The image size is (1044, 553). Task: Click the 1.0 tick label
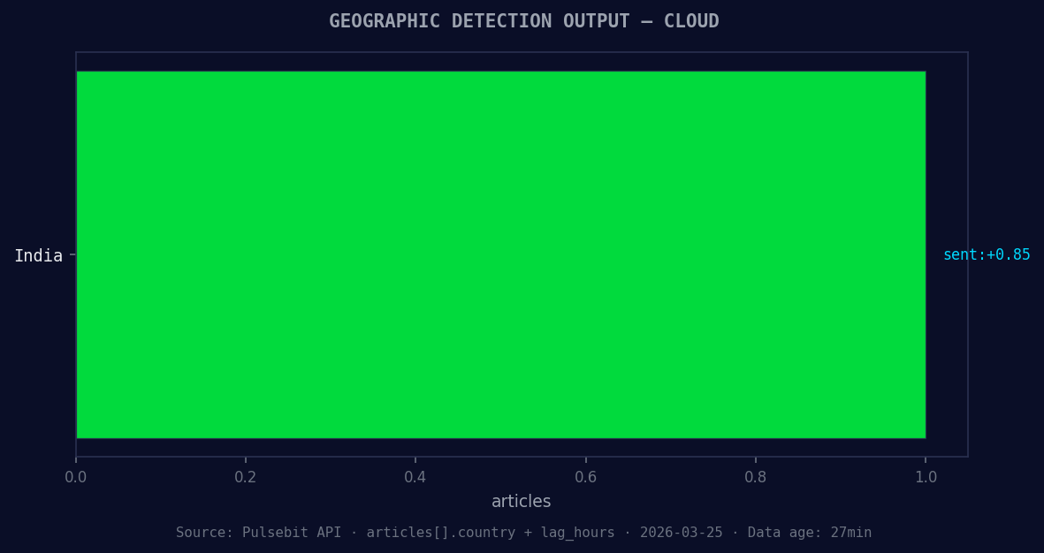pyautogui.click(x=926, y=476)
